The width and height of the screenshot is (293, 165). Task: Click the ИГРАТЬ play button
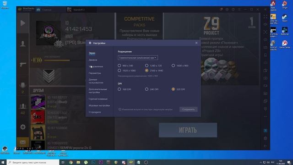point(188,130)
